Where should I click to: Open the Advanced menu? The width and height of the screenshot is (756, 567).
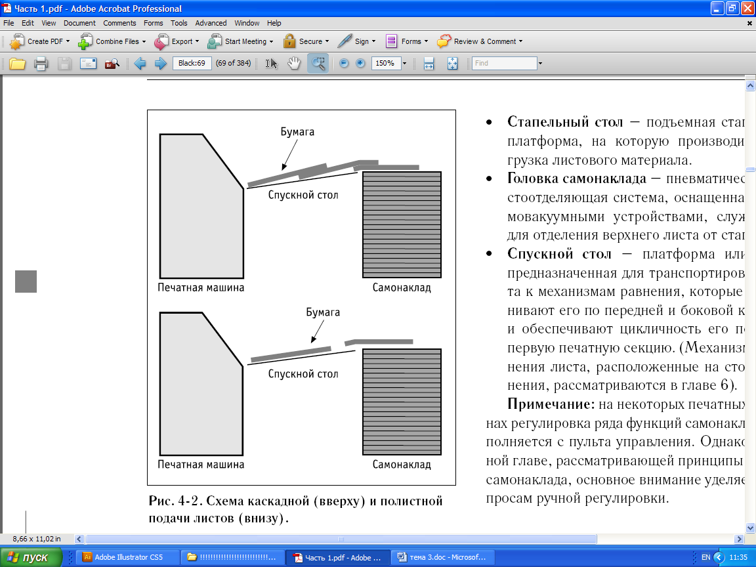click(211, 23)
